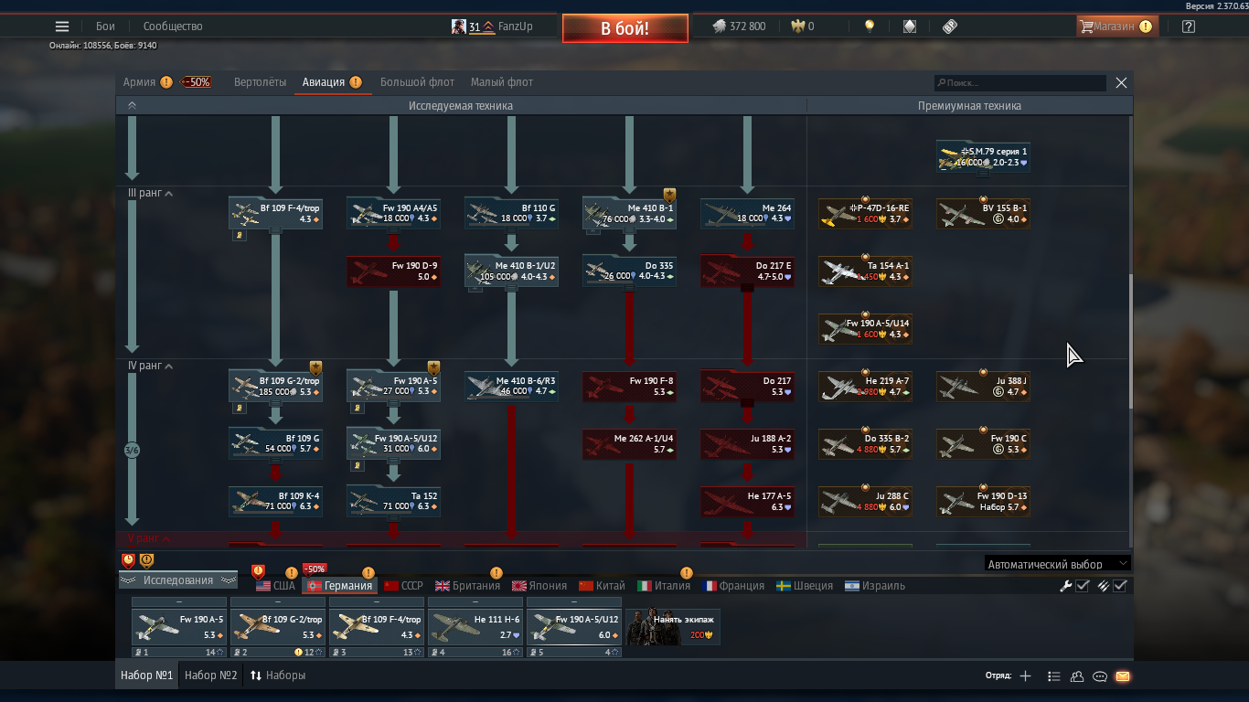Viewport: 1249px width, 702px height.
Task: Click the -50% discount tag above Германия
Action: coord(315,569)
